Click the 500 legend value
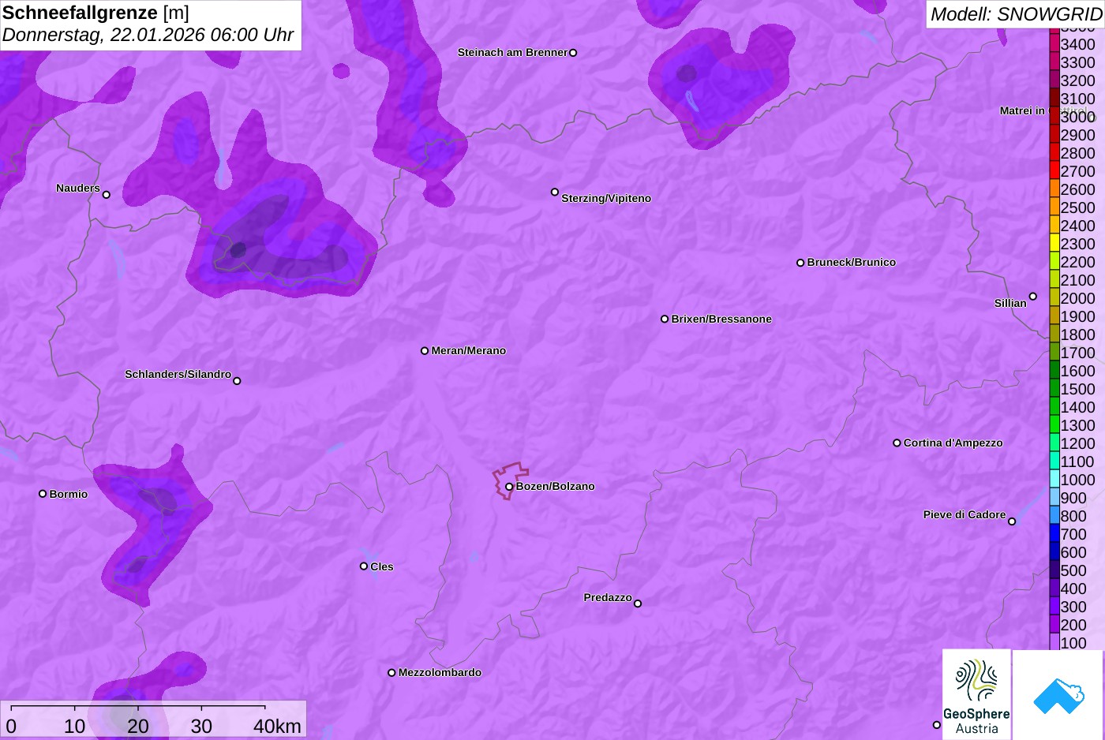 coord(1073,570)
